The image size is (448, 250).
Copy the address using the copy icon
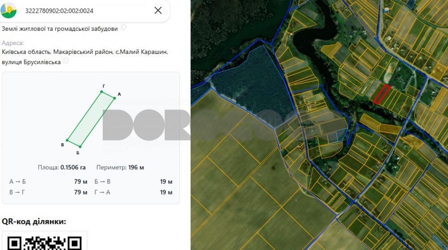[66, 61]
